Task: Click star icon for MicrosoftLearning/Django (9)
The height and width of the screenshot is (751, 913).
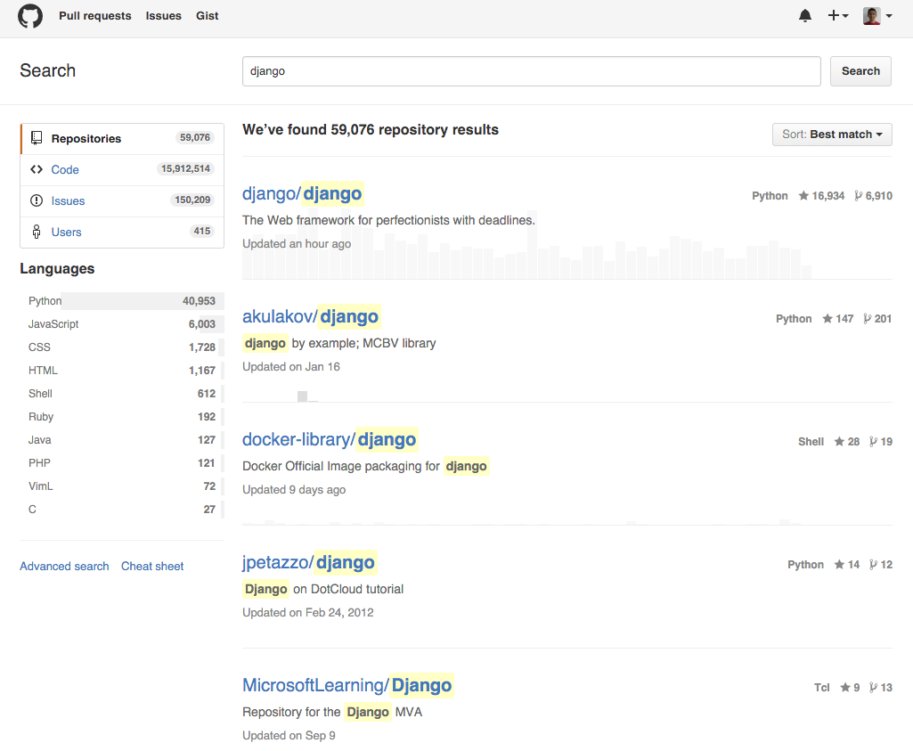Action: (x=845, y=688)
